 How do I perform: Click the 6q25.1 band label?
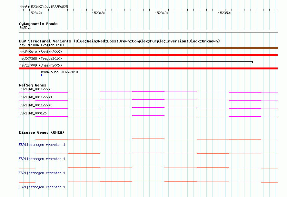pos(25,28)
